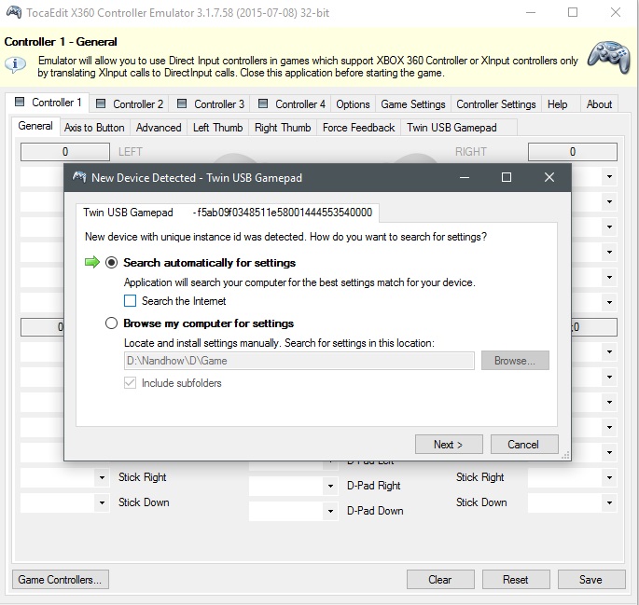The image size is (639, 605).
Task: Click the Browse... button
Action: coord(515,361)
